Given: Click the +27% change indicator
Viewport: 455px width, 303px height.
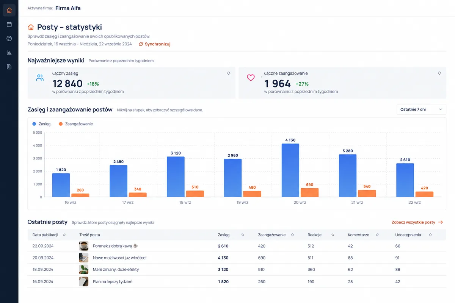Looking at the screenshot, I should pyautogui.click(x=302, y=84).
